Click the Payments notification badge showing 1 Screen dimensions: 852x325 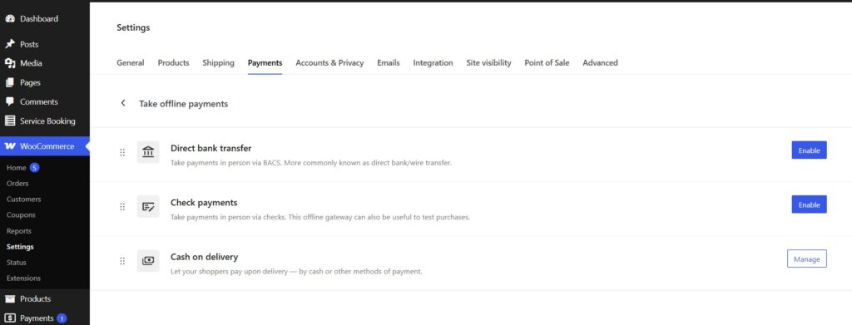(x=62, y=318)
